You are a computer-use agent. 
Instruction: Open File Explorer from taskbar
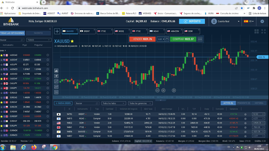point(13,147)
